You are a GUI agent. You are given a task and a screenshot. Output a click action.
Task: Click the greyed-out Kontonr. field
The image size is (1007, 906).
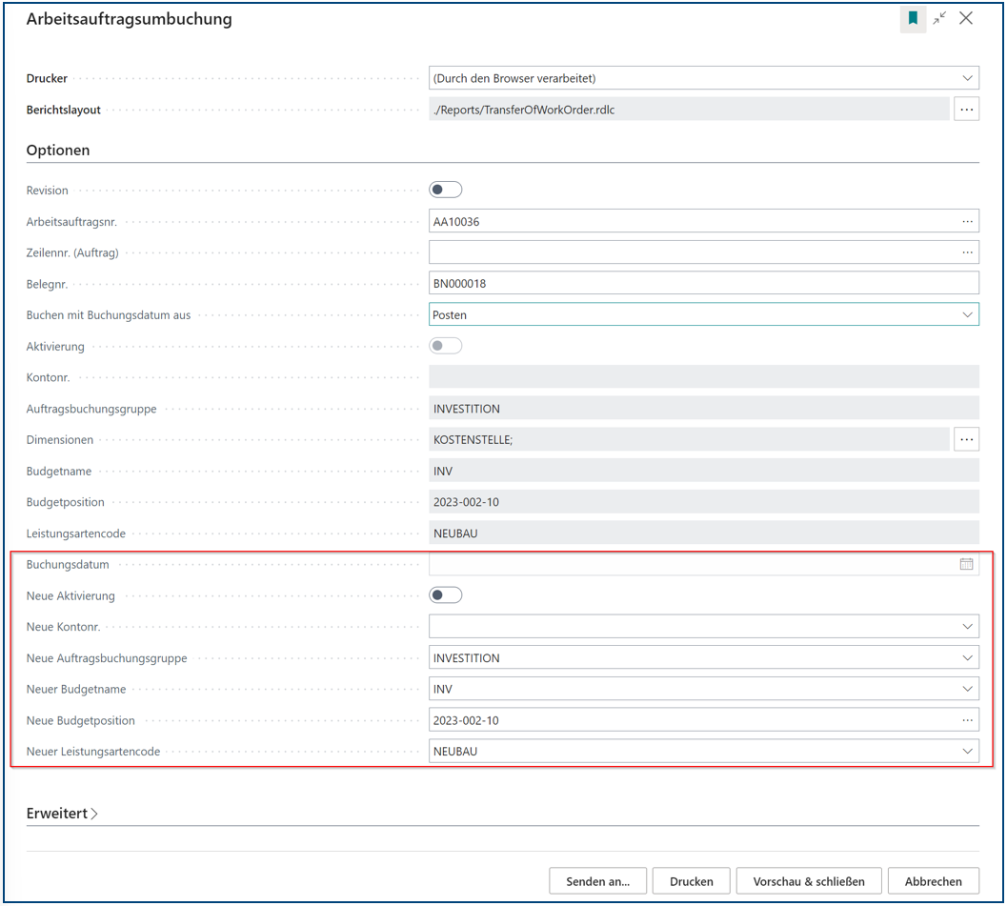pos(704,377)
